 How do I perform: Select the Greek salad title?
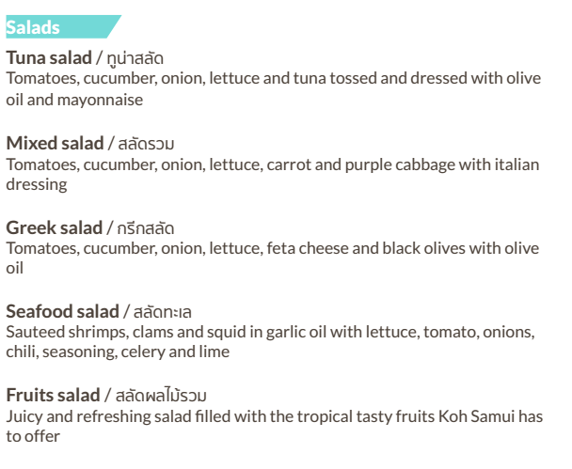[x=55, y=227]
